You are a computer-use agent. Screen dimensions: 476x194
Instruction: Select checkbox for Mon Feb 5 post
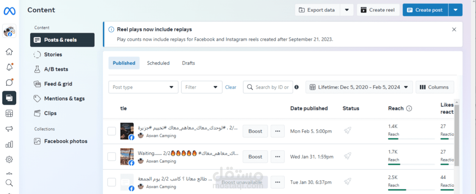pos(112,131)
